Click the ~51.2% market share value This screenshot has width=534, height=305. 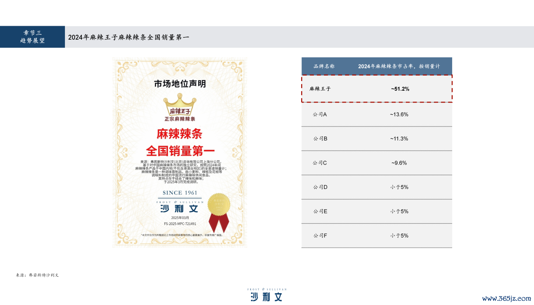click(x=400, y=89)
